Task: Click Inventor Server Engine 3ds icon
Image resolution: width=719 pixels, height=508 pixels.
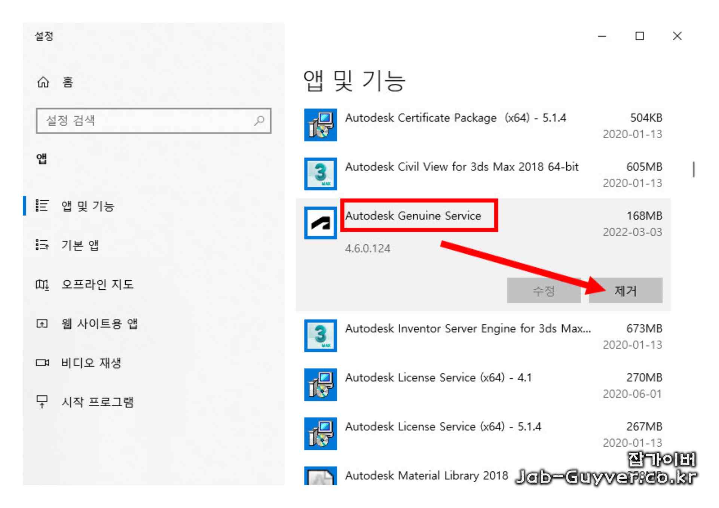Action: pyautogui.click(x=320, y=336)
